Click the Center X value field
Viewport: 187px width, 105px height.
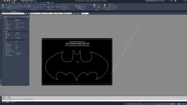(18, 33)
